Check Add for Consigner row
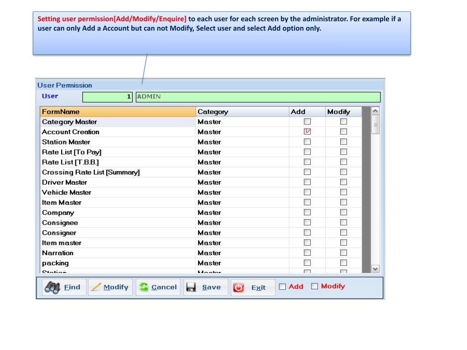 307,232
